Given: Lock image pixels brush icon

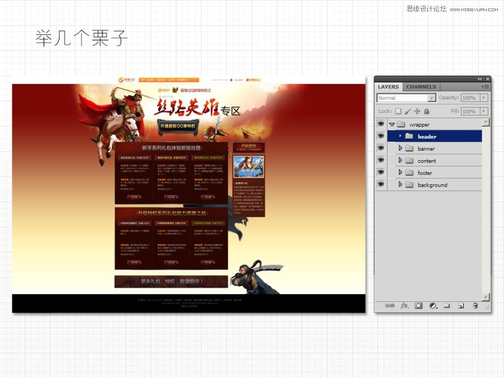Looking at the screenshot, I should (x=408, y=111).
